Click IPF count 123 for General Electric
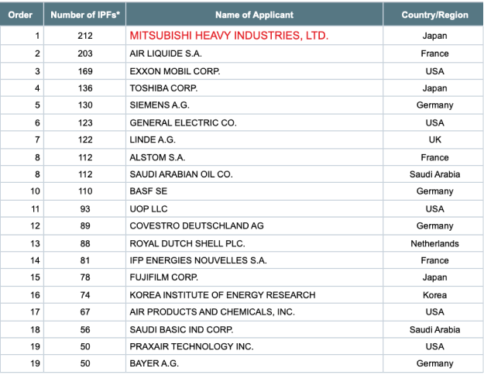This screenshot has width=484, height=375. [x=85, y=123]
